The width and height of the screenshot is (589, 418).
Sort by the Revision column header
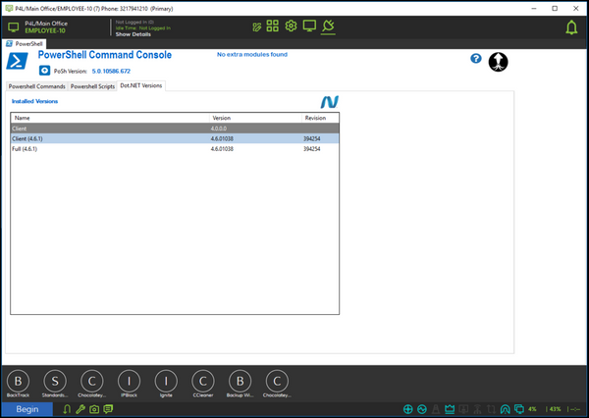(x=320, y=118)
